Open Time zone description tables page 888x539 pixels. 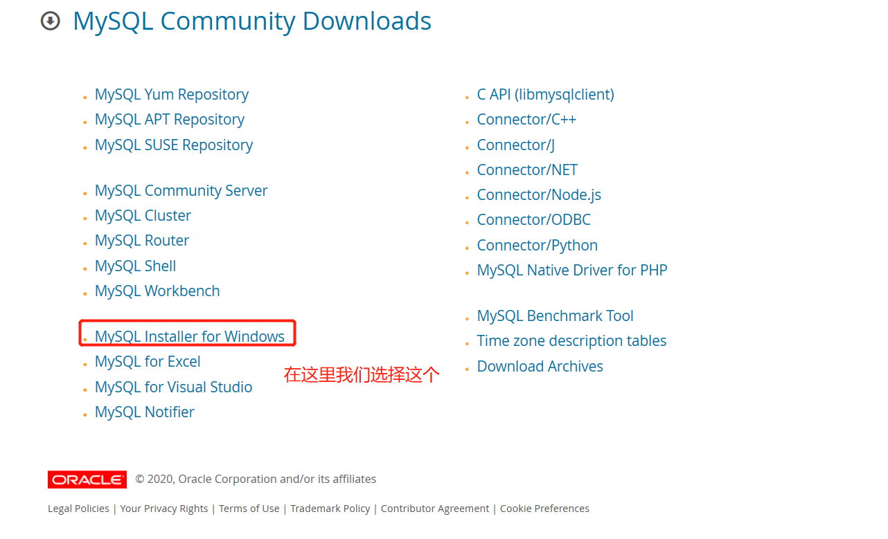tap(571, 340)
